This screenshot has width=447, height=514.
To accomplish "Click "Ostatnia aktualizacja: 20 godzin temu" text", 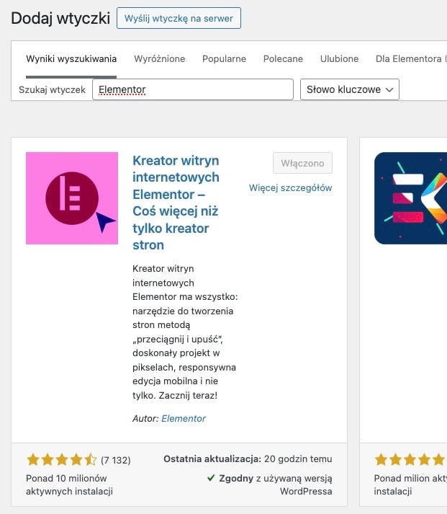I will (248, 459).
